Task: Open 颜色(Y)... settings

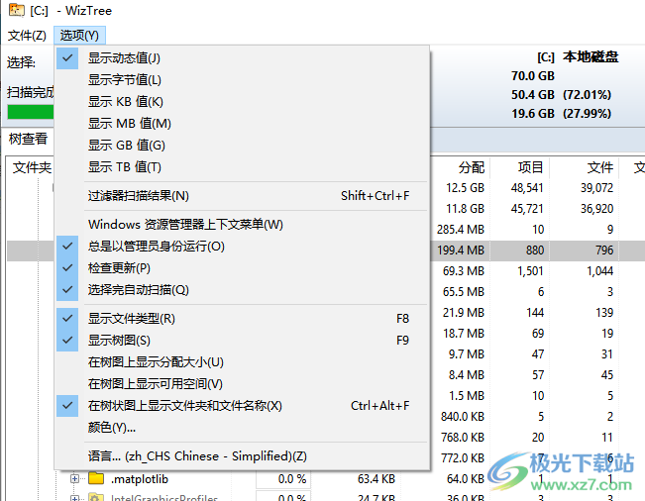Action: click(243, 428)
